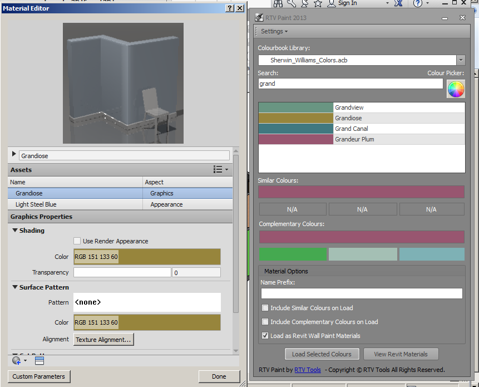Click the Done button
Viewport: 479px width, 387px height.
pos(219,376)
